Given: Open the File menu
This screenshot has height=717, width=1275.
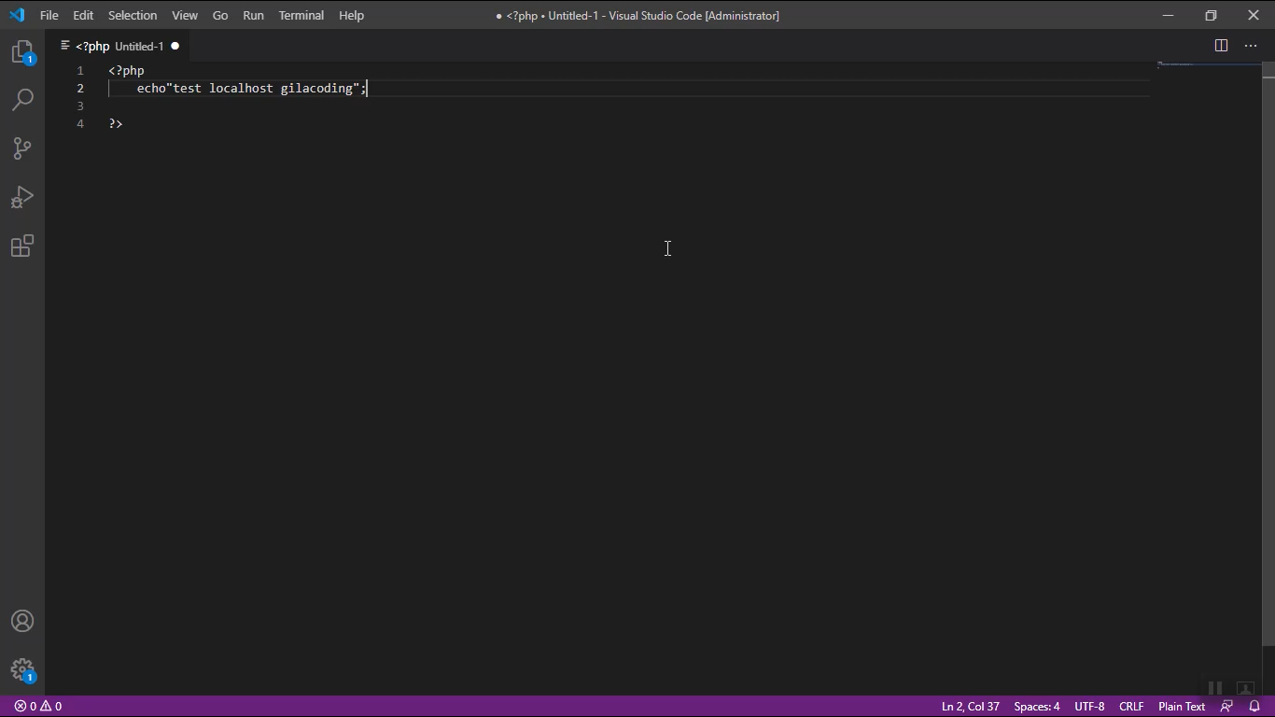Looking at the screenshot, I should click(49, 15).
